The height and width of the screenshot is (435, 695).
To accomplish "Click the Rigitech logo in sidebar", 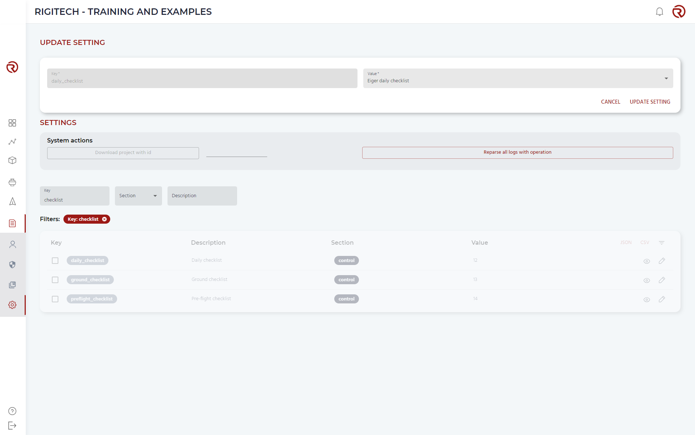I will click(x=12, y=67).
